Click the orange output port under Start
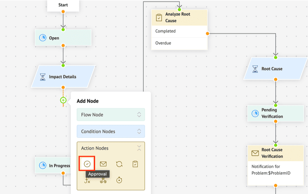 click(63, 12)
